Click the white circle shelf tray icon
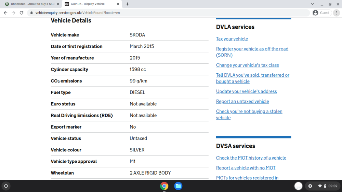The height and width of the screenshot is (192, 342). (x=298, y=186)
